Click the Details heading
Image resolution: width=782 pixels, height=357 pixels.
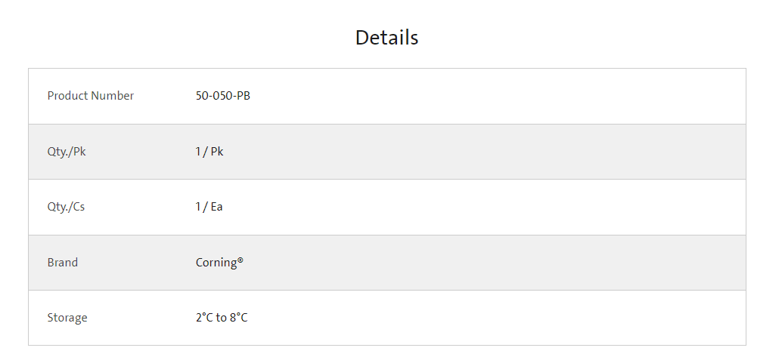[x=386, y=38]
